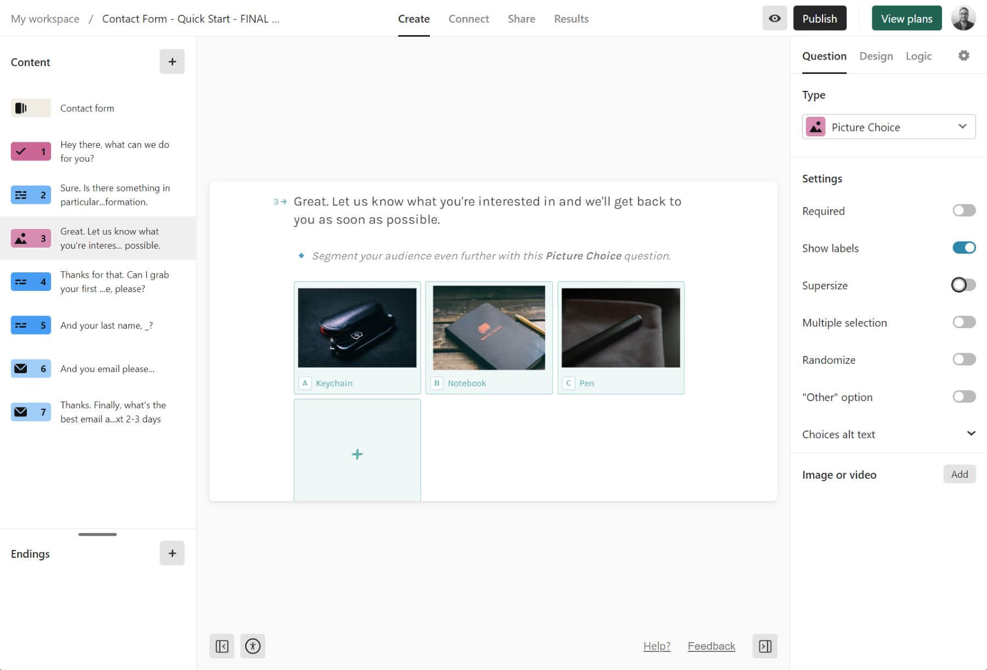Select question 3 picture choice icon
The height and width of the screenshot is (670, 987).
[31, 238]
